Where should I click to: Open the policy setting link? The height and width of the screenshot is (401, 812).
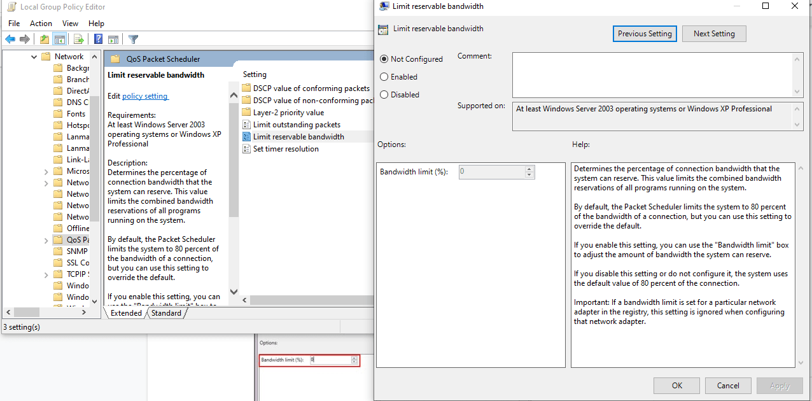(145, 96)
